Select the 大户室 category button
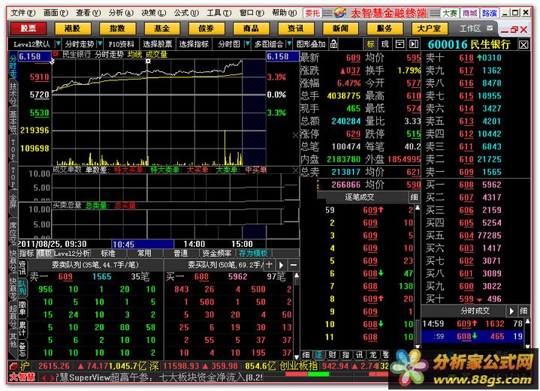Screen dimensions: 540x391 coord(430,29)
